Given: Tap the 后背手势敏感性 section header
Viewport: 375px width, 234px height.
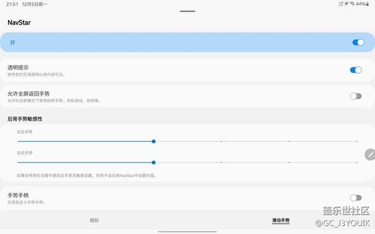Looking at the screenshot, I should tap(25, 119).
